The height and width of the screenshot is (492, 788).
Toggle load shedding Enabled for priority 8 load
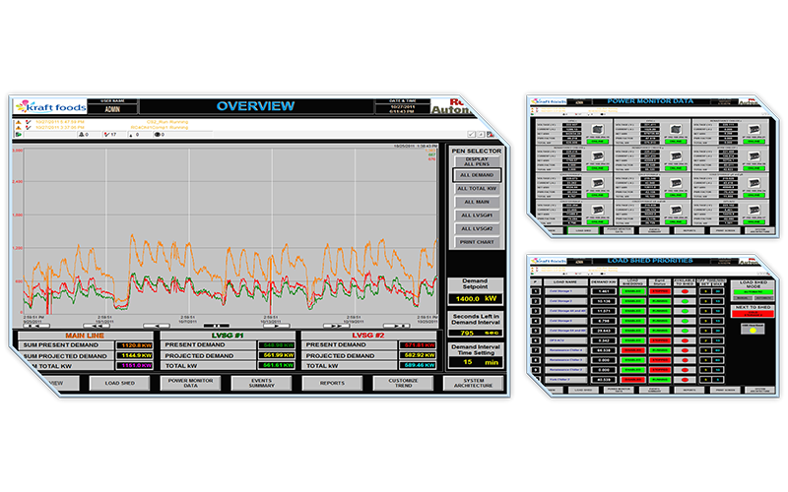tap(633, 360)
